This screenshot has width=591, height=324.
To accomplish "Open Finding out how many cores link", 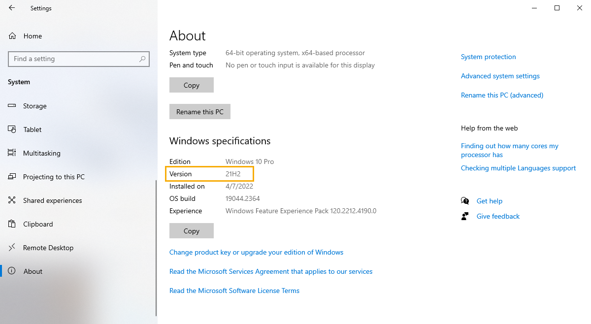I will tap(510, 150).
